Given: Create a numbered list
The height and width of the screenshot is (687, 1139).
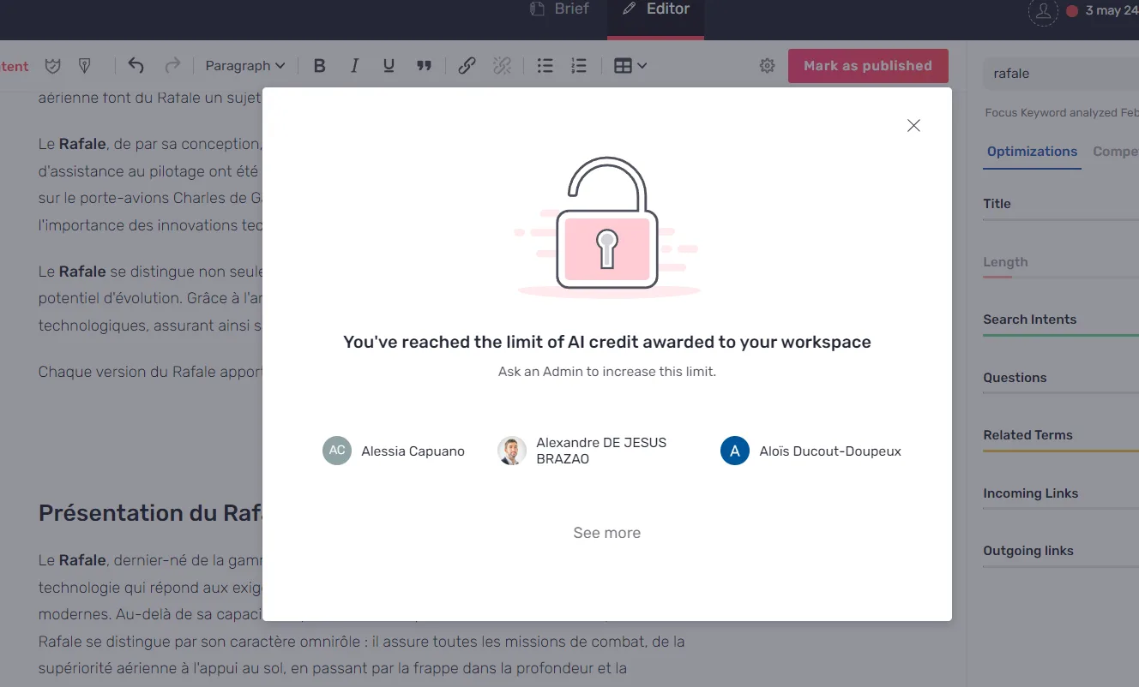Looking at the screenshot, I should coord(579,66).
